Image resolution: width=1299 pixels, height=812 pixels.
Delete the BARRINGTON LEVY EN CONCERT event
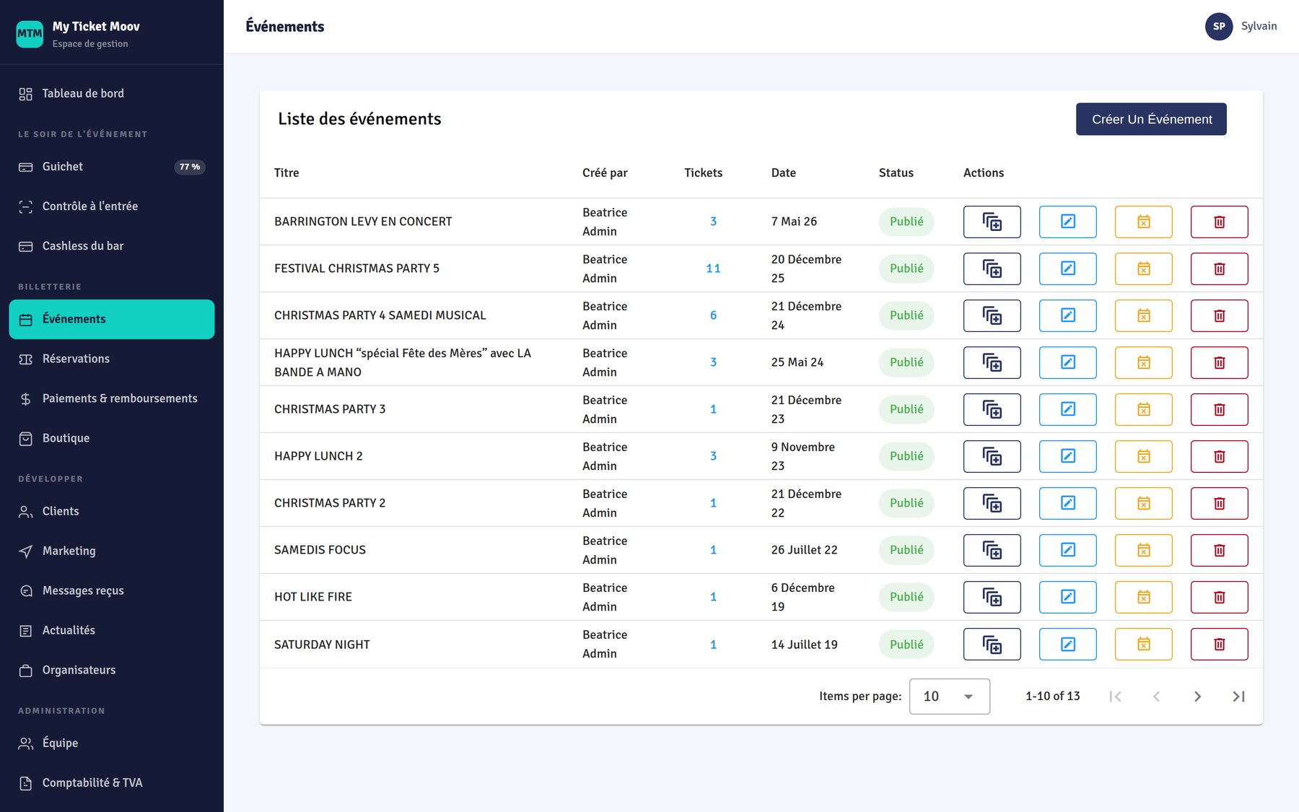click(x=1219, y=222)
